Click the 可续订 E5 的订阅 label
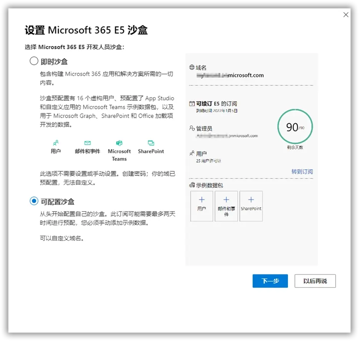This screenshot has width=359, height=341. tap(217, 104)
